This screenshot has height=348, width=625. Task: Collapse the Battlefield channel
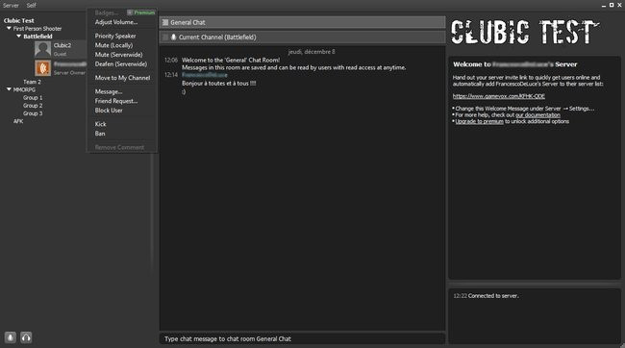[18, 37]
